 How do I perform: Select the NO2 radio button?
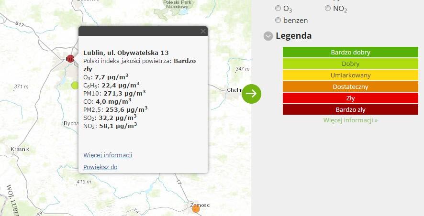tap(328, 9)
